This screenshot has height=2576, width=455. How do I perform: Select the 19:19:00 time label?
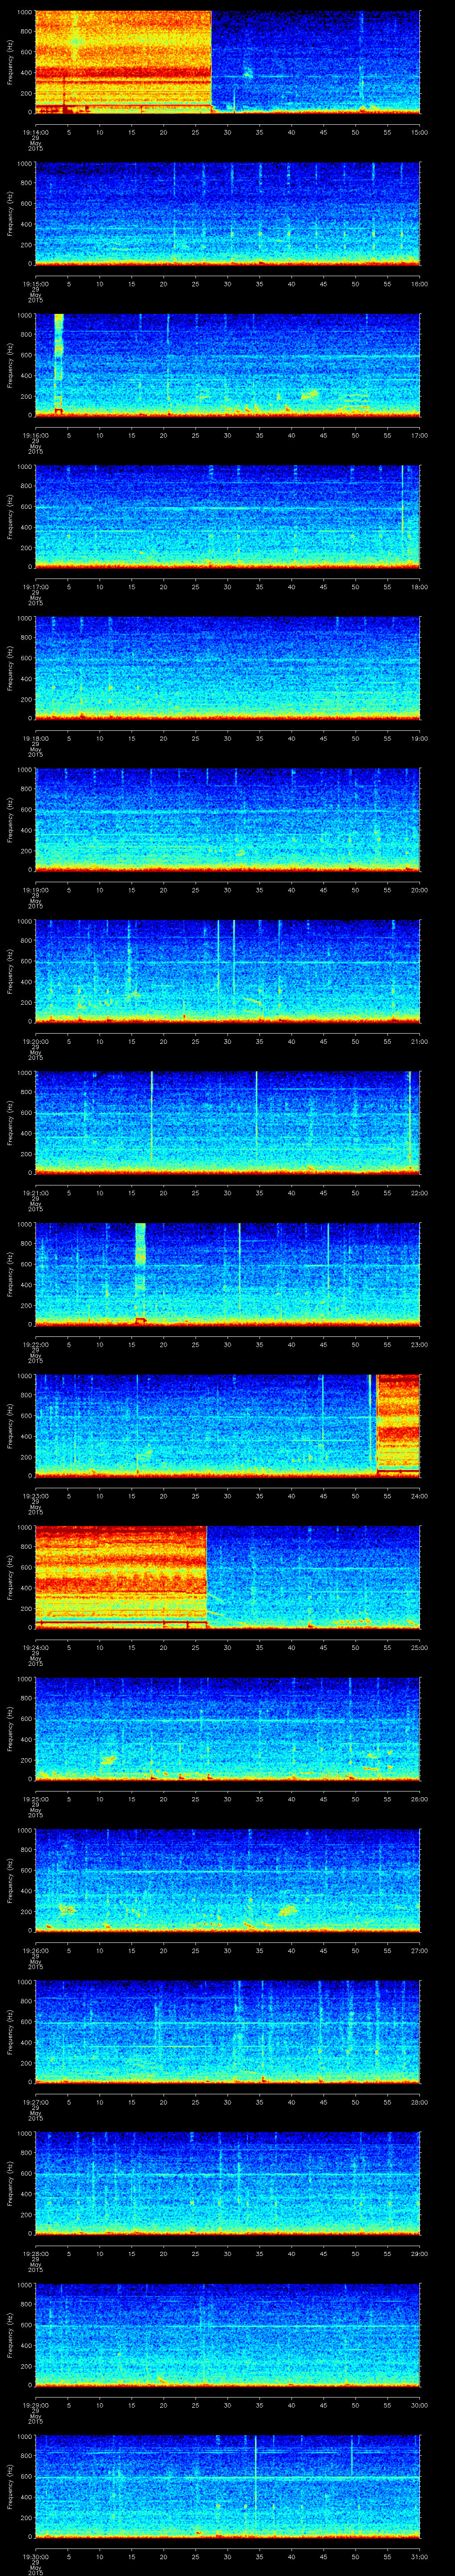(x=35, y=890)
